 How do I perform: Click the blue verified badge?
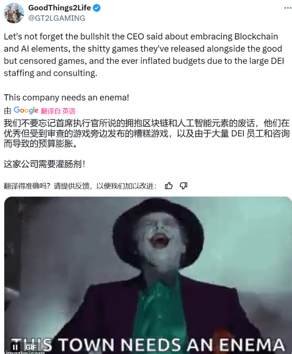click(97, 8)
